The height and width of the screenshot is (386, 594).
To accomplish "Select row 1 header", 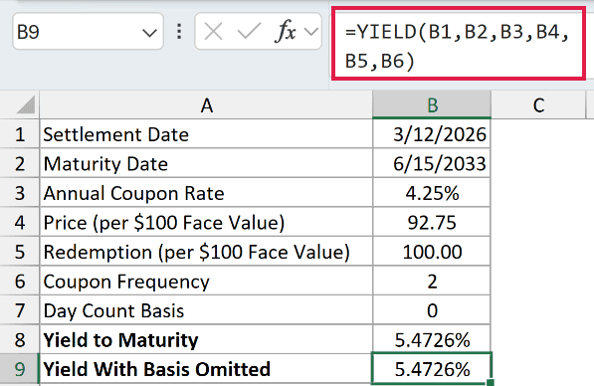I will [20, 134].
